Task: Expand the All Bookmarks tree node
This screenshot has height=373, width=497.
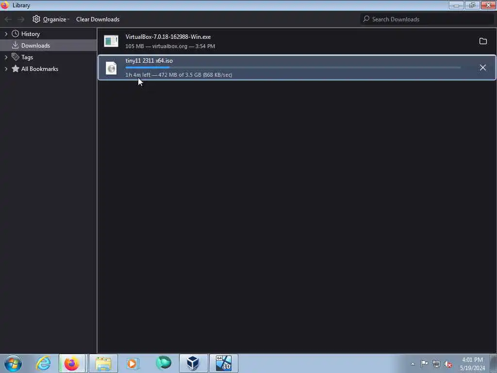Action: tap(6, 69)
